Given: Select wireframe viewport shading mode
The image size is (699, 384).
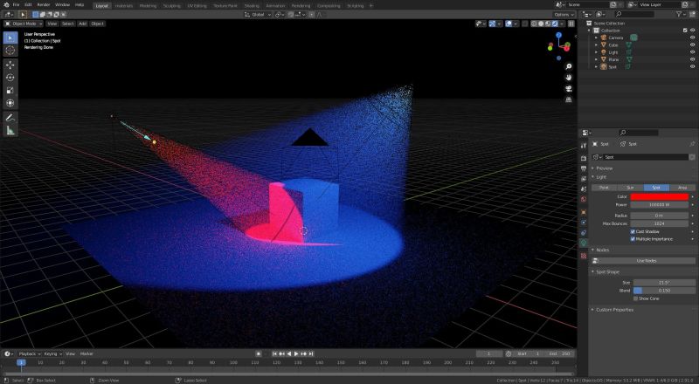Looking at the screenshot, I should click(534, 24).
